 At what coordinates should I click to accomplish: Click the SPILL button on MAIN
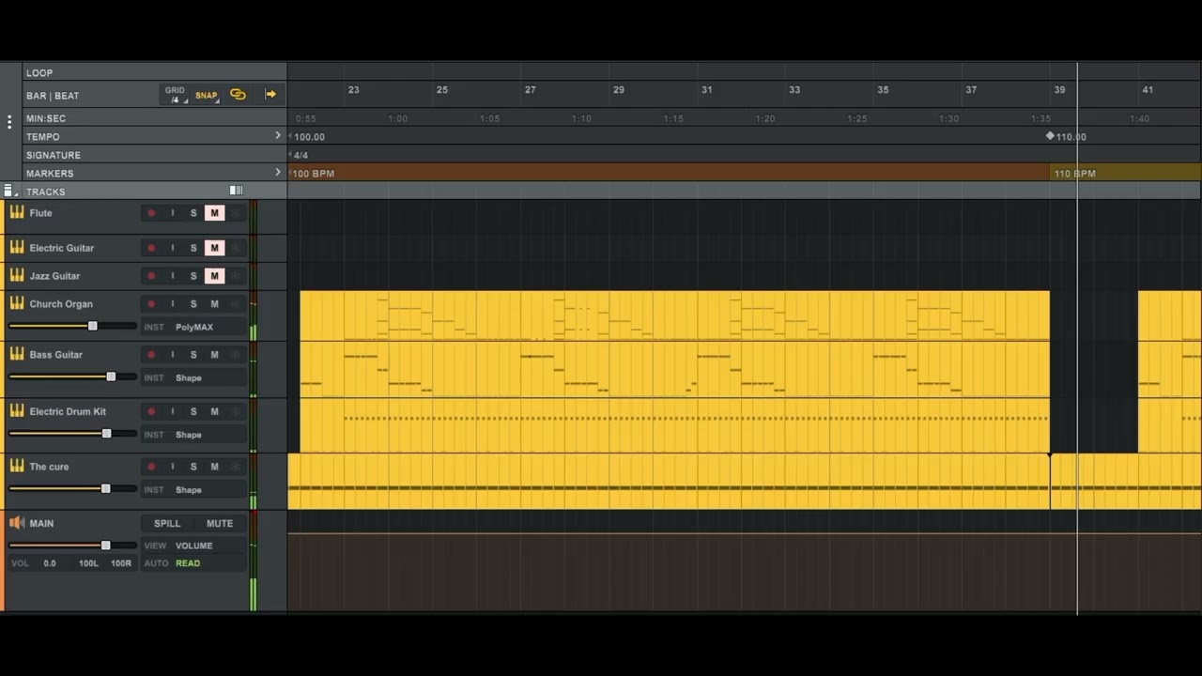167,523
